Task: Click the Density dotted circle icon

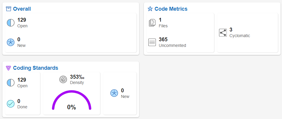Action: click(63, 79)
